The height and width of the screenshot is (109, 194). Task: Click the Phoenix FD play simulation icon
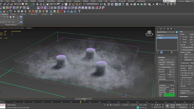tap(15, 12)
